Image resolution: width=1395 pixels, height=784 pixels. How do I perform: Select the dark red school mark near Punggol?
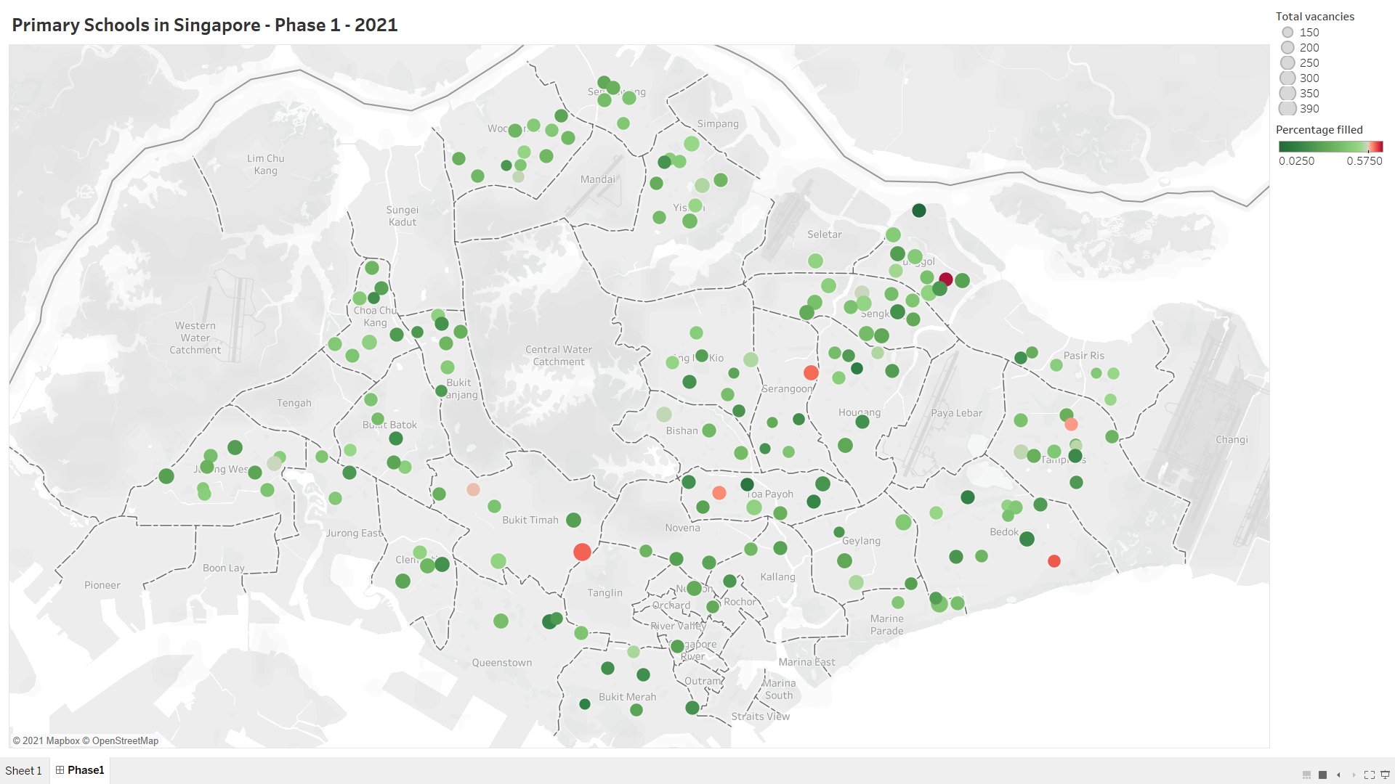click(945, 279)
